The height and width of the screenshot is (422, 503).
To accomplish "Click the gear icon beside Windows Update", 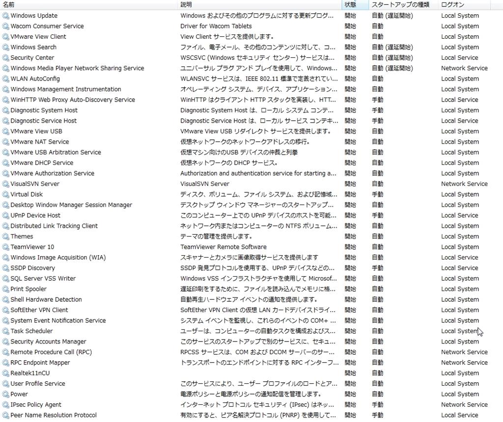I will (5, 16).
